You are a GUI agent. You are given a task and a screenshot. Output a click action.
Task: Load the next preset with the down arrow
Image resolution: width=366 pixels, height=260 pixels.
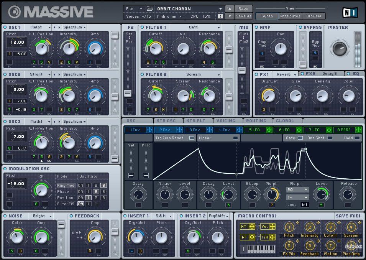pyautogui.click(x=230, y=16)
